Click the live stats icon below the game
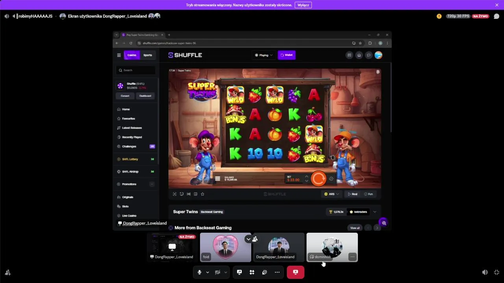The height and width of the screenshot is (283, 504). coord(195,194)
